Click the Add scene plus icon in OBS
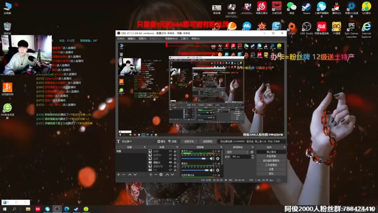The image size is (378, 213). [x=119, y=174]
